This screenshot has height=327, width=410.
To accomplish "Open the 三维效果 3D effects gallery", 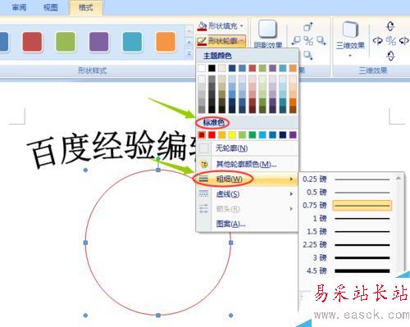I will [x=350, y=39].
